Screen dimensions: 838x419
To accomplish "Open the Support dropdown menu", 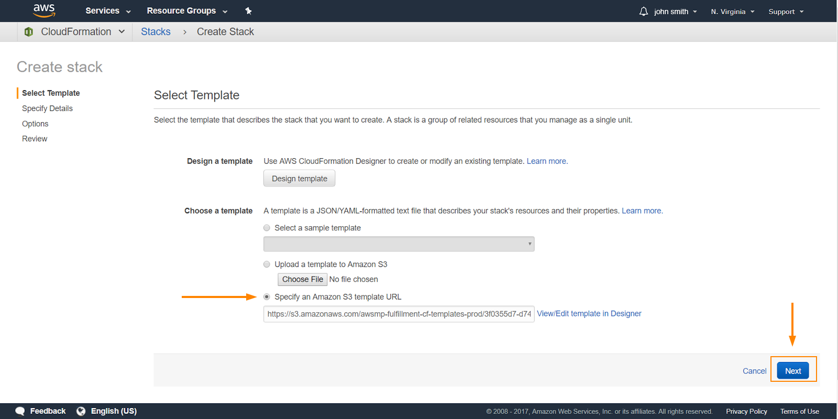I will 786,12.
